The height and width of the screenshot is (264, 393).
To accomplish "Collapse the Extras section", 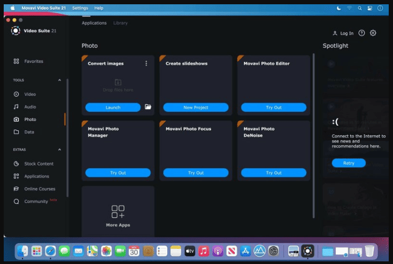I will tap(59, 150).
